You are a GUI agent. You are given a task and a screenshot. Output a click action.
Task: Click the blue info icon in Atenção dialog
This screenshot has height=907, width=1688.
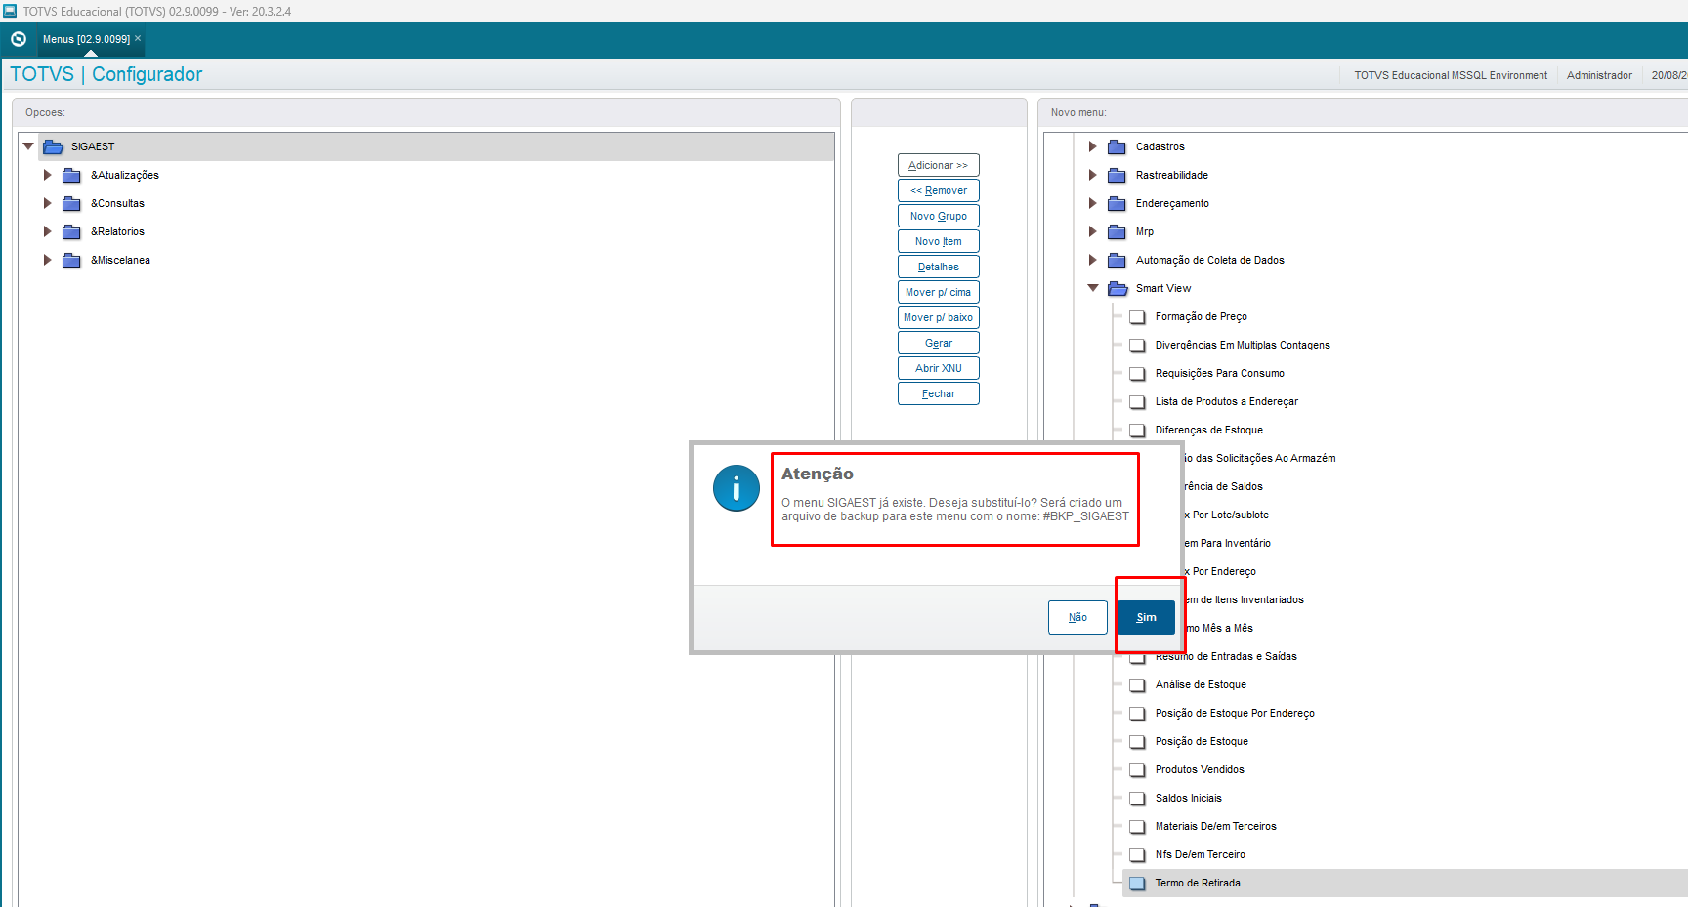(x=737, y=488)
